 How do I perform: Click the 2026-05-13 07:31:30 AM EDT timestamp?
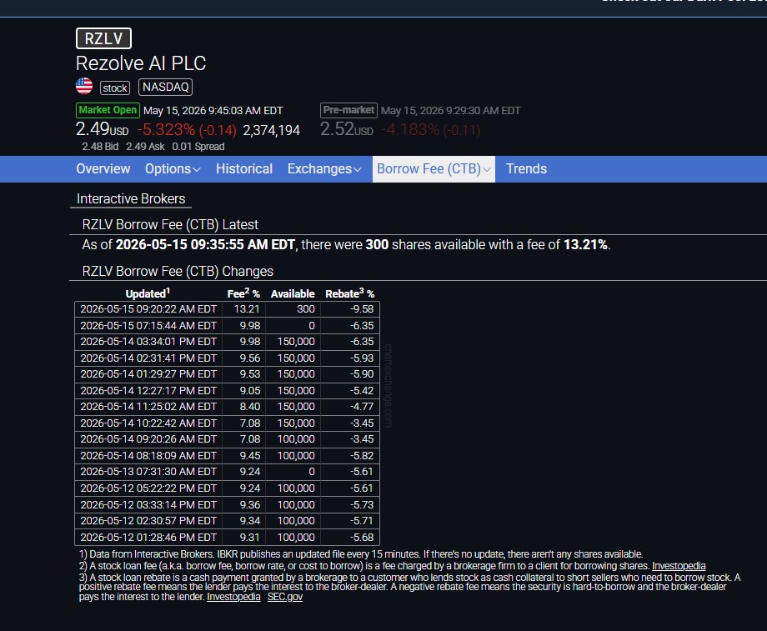pyautogui.click(x=148, y=472)
